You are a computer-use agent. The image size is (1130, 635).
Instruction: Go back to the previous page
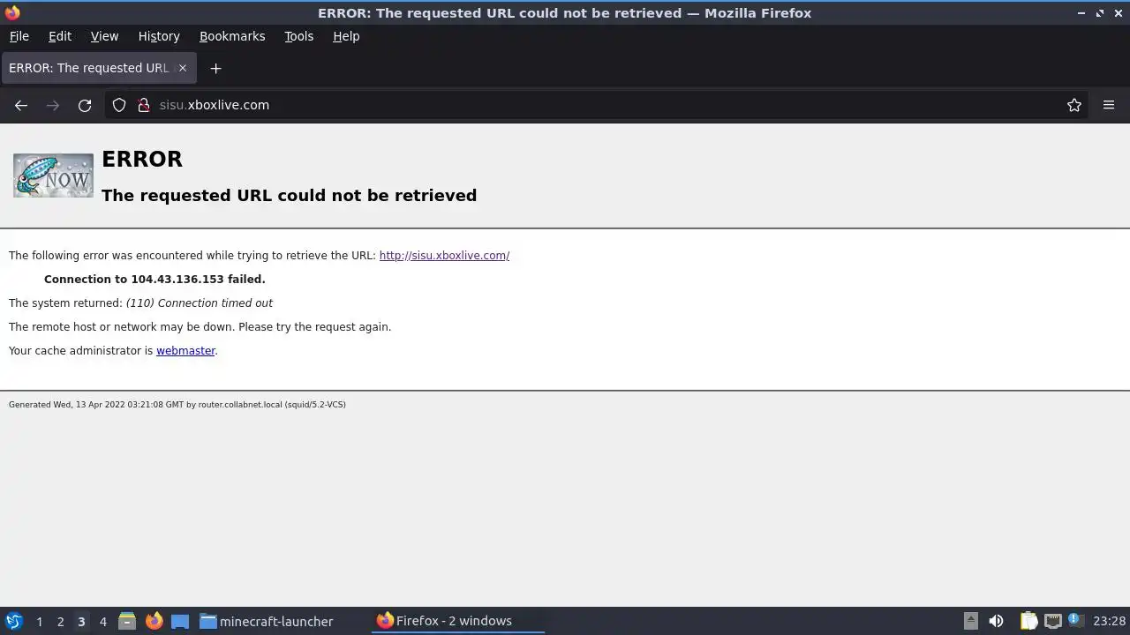pyautogui.click(x=21, y=105)
